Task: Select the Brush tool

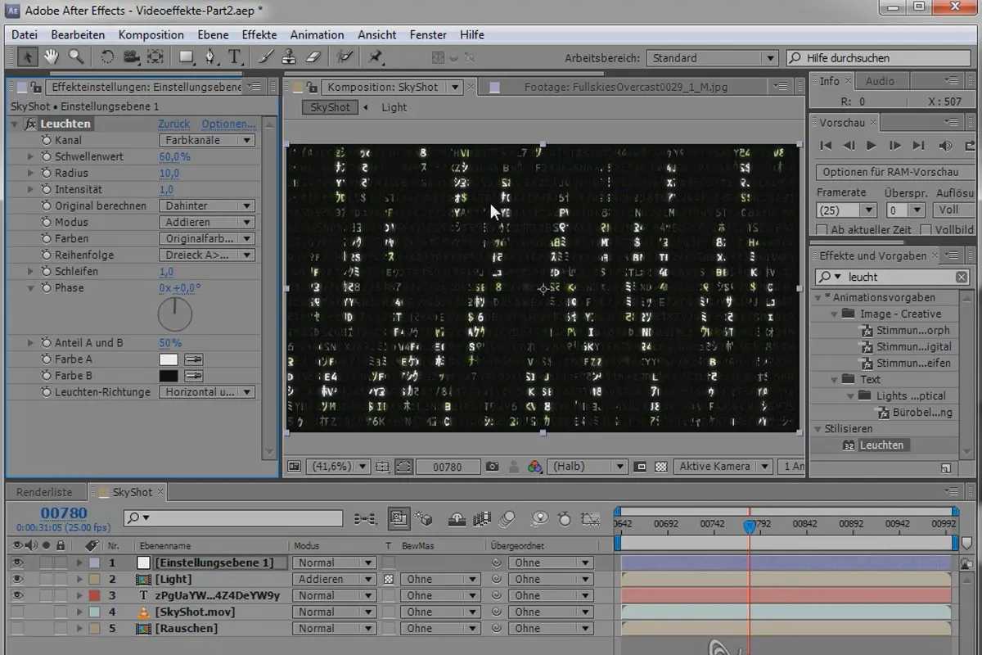Action: tap(266, 56)
